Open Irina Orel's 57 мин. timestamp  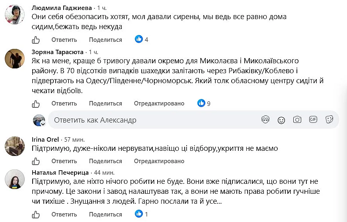74,139
